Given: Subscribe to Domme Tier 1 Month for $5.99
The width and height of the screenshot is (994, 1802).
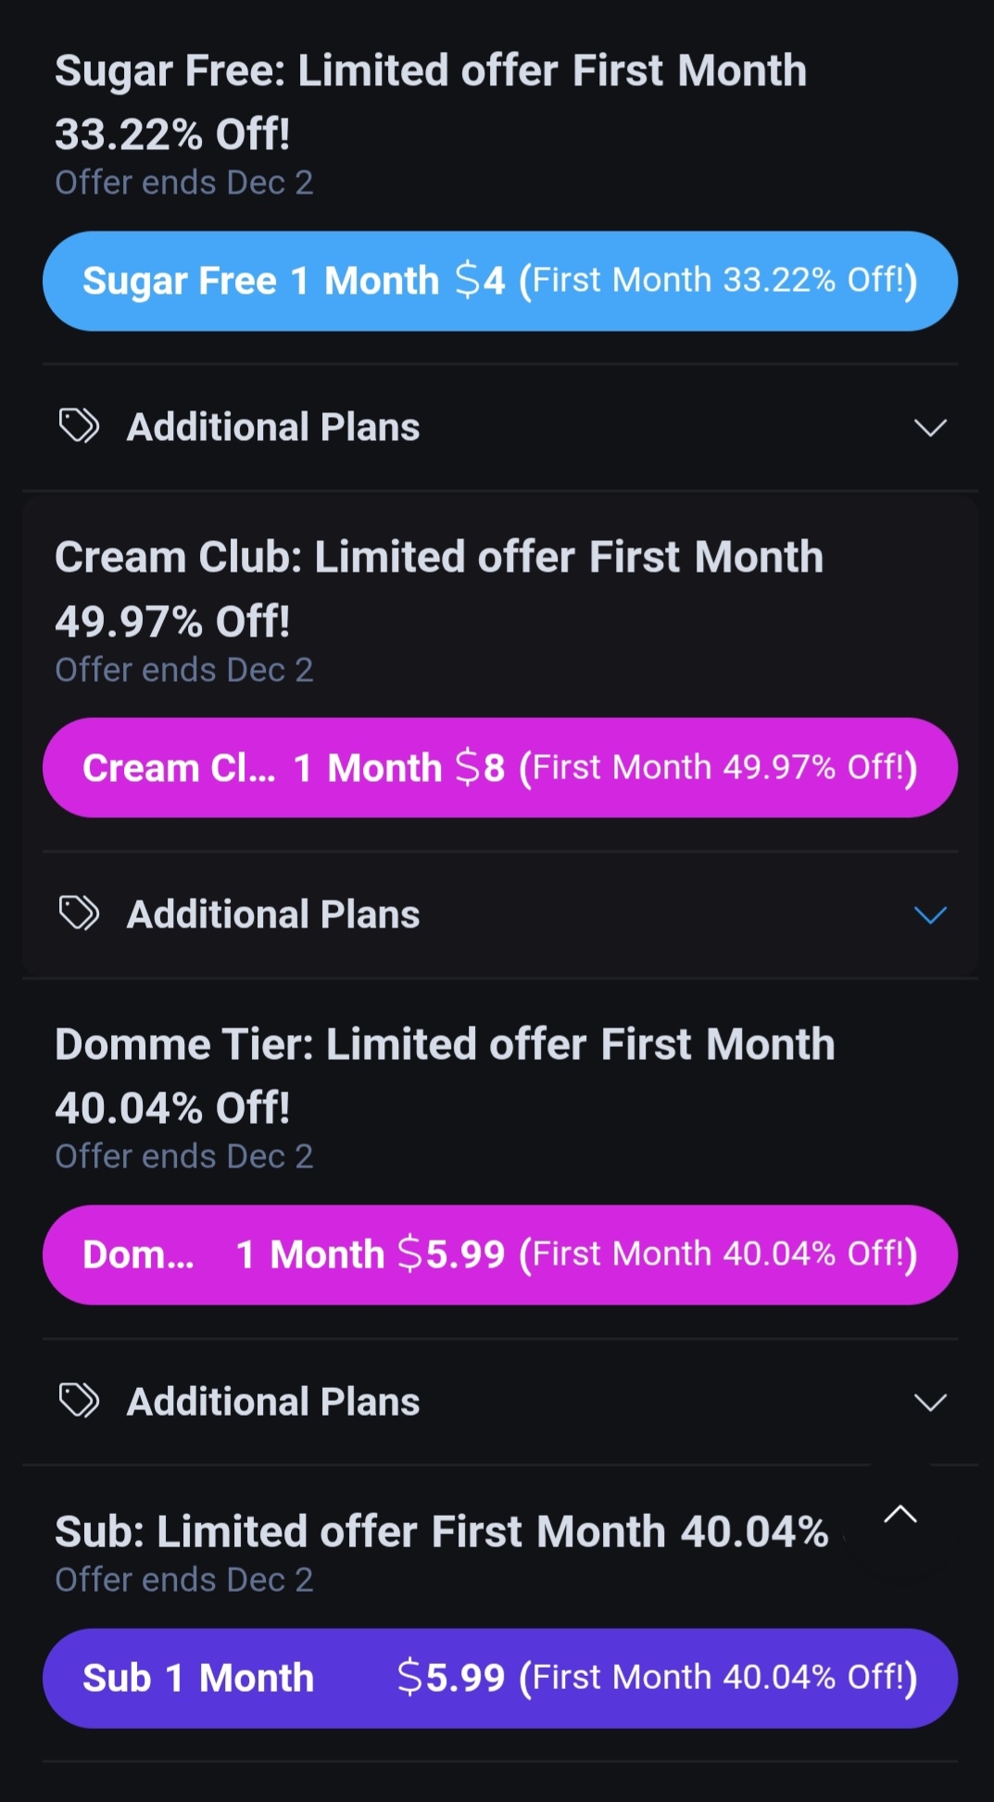Looking at the screenshot, I should [x=500, y=1254].
